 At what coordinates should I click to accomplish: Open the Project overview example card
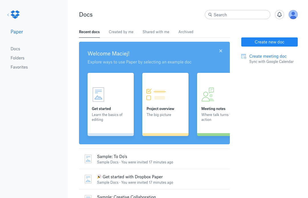(x=165, y=104)
